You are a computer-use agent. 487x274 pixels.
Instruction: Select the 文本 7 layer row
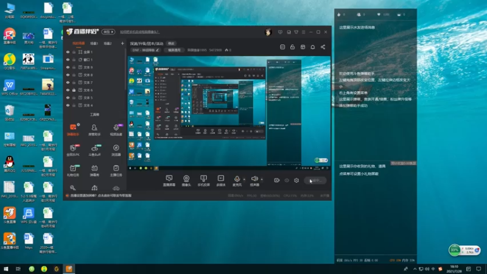click(95, 82)
